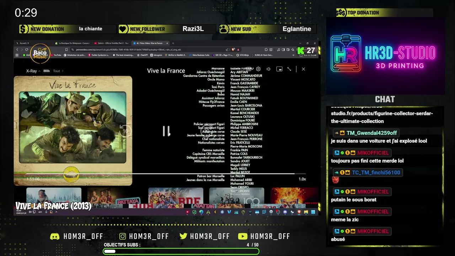This screenshot has height=256, width=455.
Task: Open the Ideogram bookmark
Action: pyautogui.click(x=156, y=55)
